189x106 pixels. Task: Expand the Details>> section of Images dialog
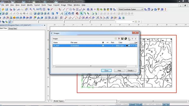131,71
